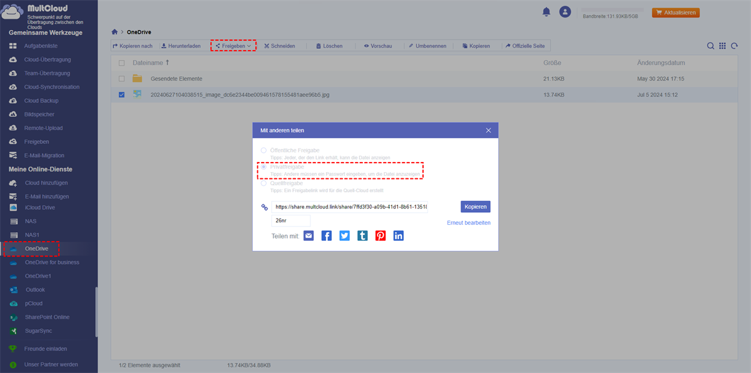
Task: Share via email icon
Action: tap(309, 236)
